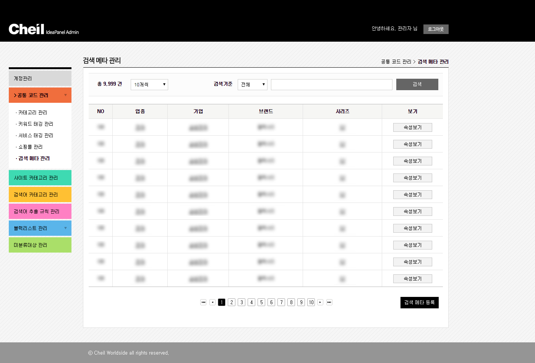Viewport: 535px width, 363px height.
Task: Click the search keyword text field
Action: click(331, 84)
